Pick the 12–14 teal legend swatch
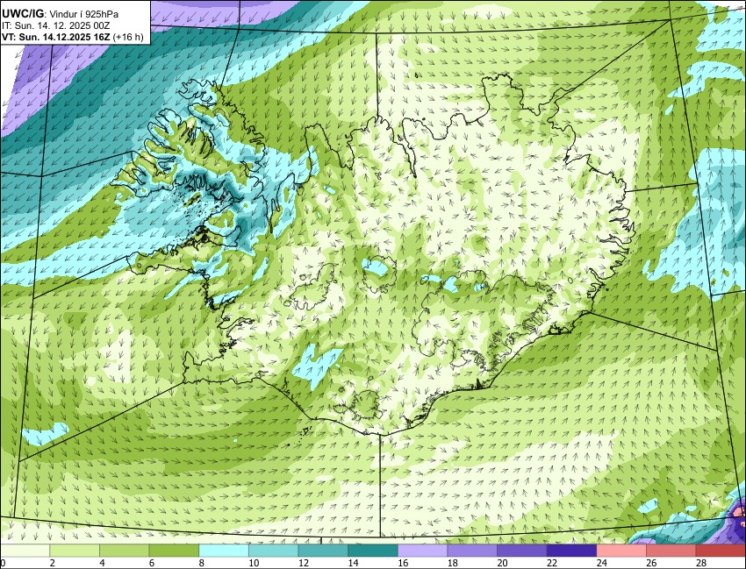The image size is (746, 569). pos(323,551)
